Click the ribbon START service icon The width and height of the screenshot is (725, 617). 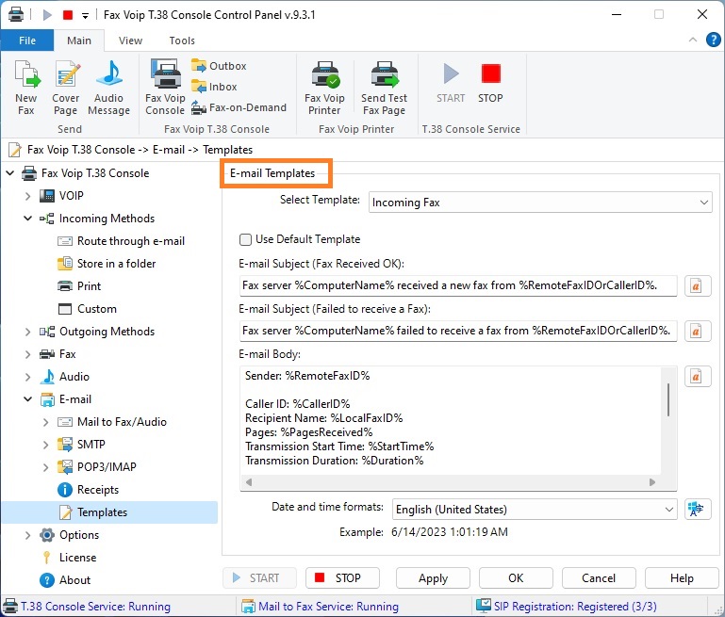click(451, 83)
